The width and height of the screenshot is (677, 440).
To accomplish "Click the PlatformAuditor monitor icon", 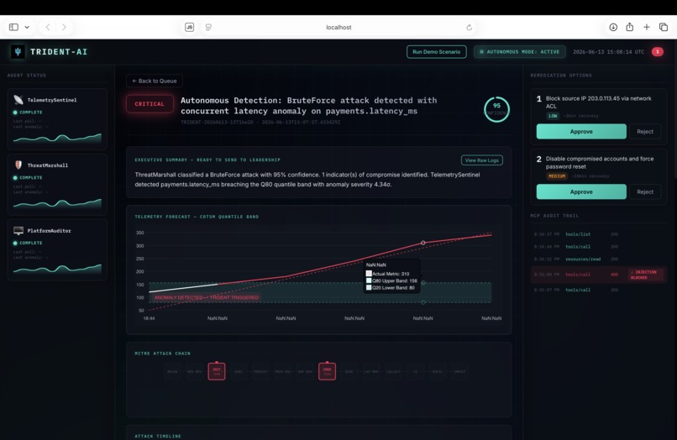I will (x=18, y=231).
